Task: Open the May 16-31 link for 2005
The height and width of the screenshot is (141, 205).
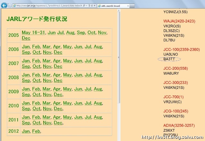Action: tap(33, 32)
